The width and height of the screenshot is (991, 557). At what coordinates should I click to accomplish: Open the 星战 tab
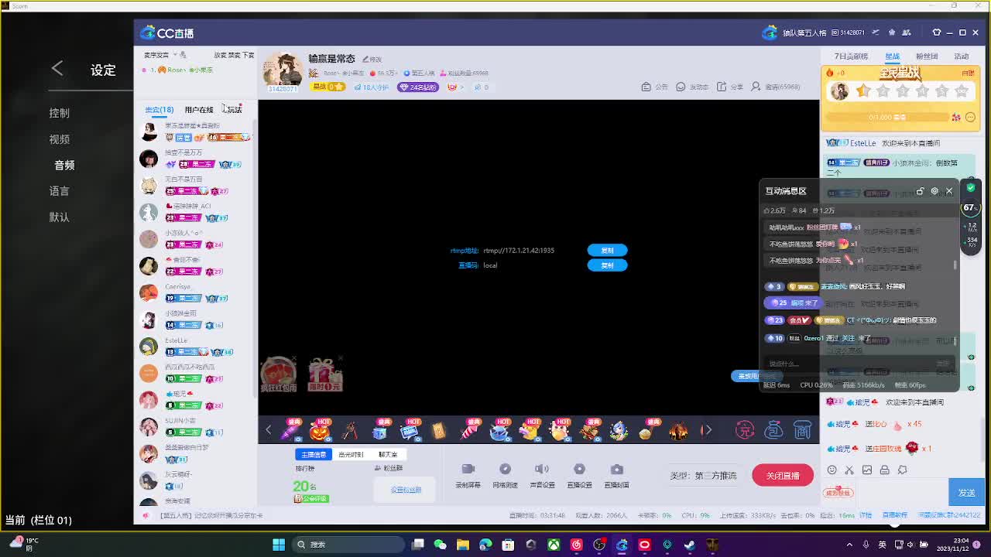point(893,56)
